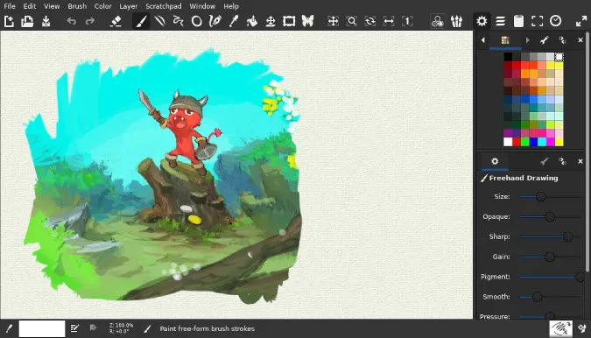Select the Flood Fill bucket tool
The width and height of the screenshot is (591, 338).
pyautogui.click(x=252, y=22)
